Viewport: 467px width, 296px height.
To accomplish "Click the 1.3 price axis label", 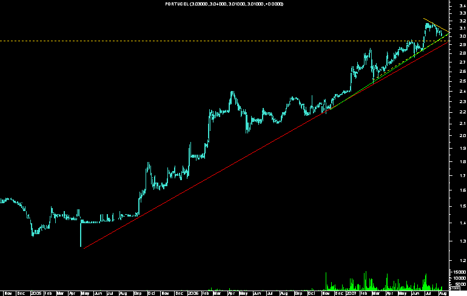I will pyautogui.click(x=463, y=241).
